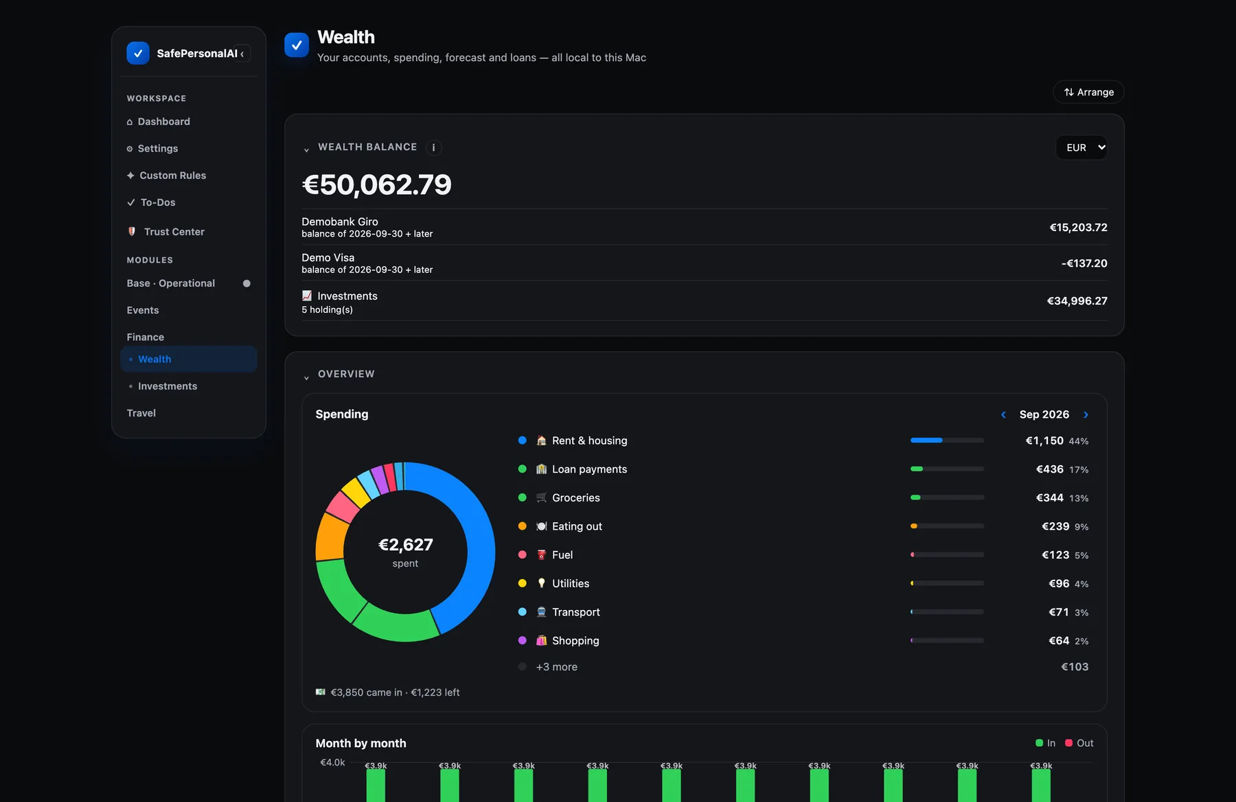Viewport: 1236px width, 802px height.
Task: Toggle the Base · Operational status dot
Action: 247,283
